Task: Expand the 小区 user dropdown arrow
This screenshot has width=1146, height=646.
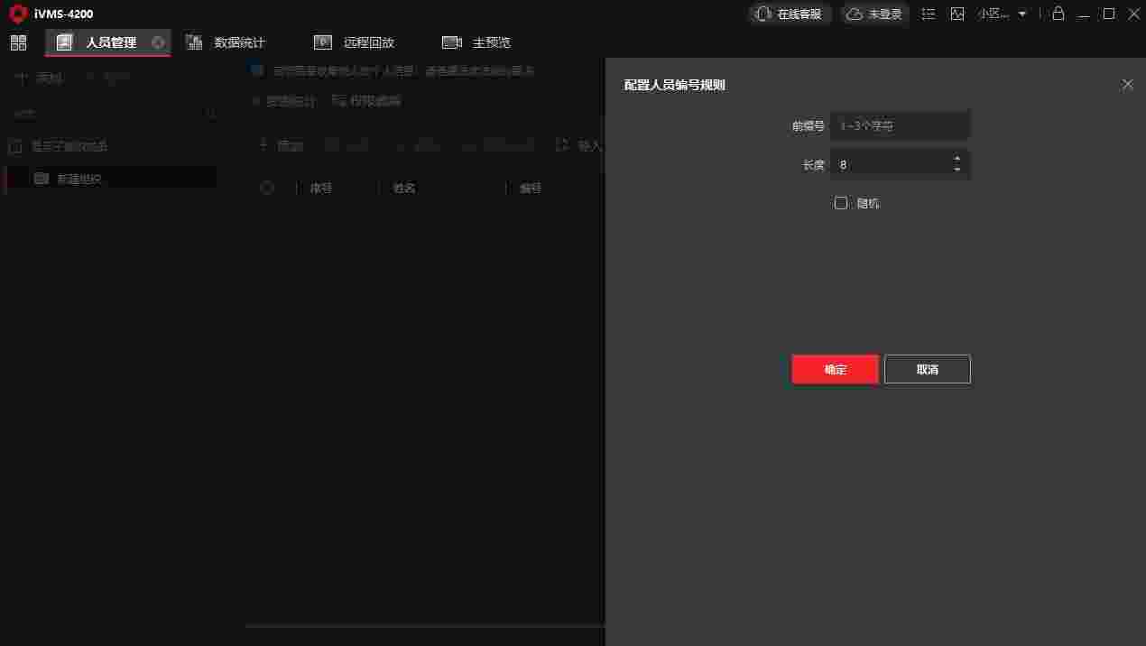Action: [1022, 14]
